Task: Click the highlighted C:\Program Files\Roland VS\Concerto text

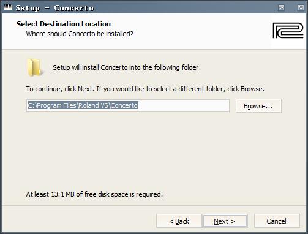Action: pyautogui.click(x=83, y=105)
